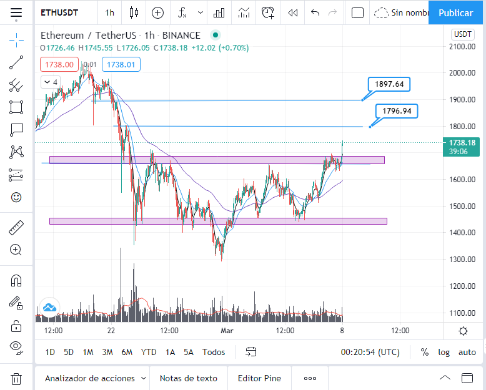Select the upper purple resistance rectangle
486x390 pixels.
pyautogui.click(x=217, y=160)
